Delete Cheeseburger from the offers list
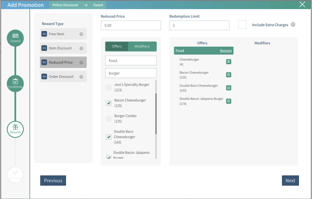 [229, 62]
